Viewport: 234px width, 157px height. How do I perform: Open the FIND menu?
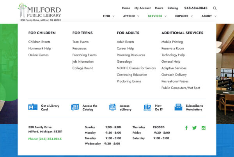pos(106,16)
